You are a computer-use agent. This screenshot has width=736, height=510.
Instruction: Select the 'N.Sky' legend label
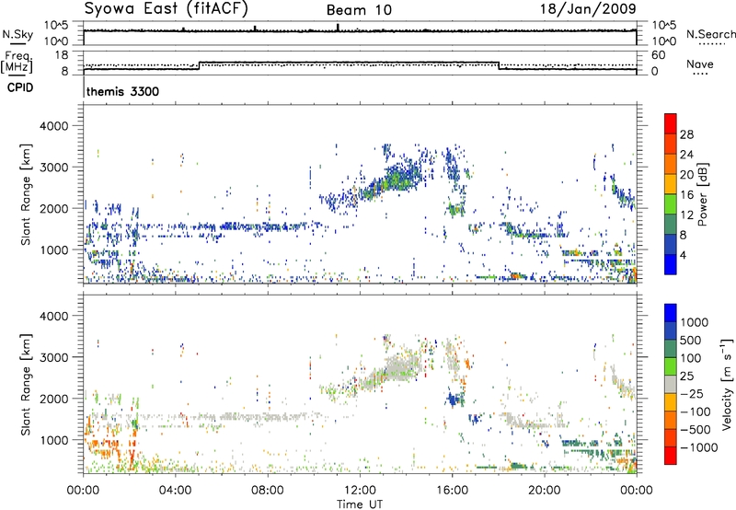pos(17,34)
